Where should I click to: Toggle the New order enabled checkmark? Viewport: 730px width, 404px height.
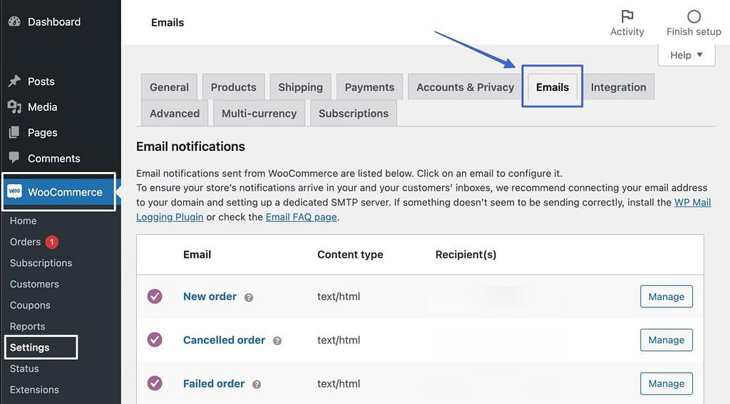click(155, 297)
